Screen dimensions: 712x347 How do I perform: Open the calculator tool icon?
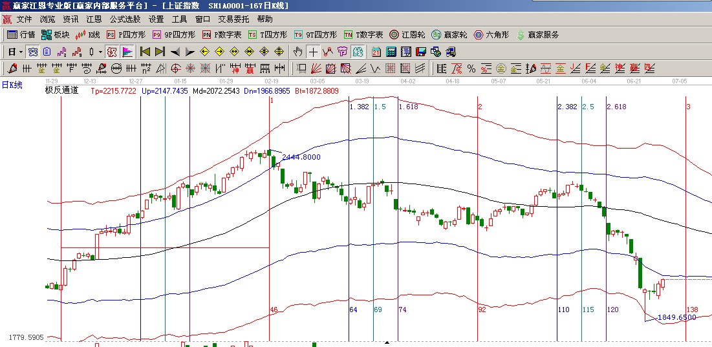tap(391, 52)
